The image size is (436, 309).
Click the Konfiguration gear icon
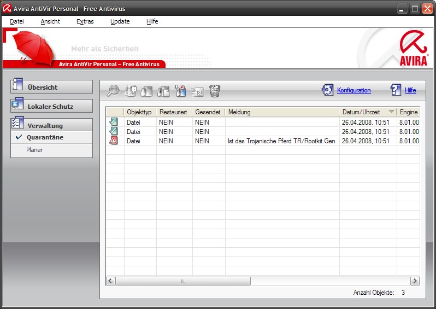(x=328, y=90)
